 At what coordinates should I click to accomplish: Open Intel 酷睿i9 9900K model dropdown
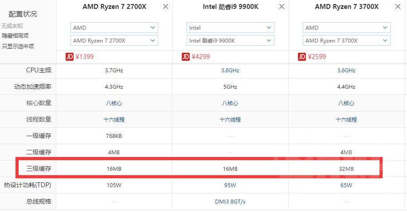click(x=230, y=40)
